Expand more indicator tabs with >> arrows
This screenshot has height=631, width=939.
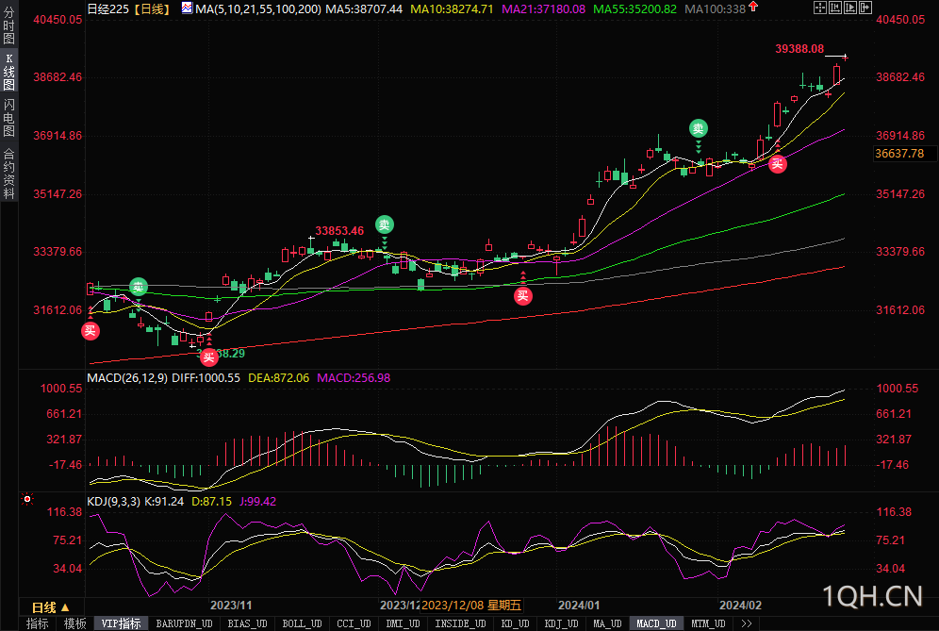pyautogui.click(x=746, y=623)
